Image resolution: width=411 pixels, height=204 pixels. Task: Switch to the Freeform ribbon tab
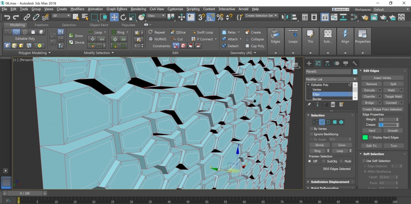click(x=41, y=25)
